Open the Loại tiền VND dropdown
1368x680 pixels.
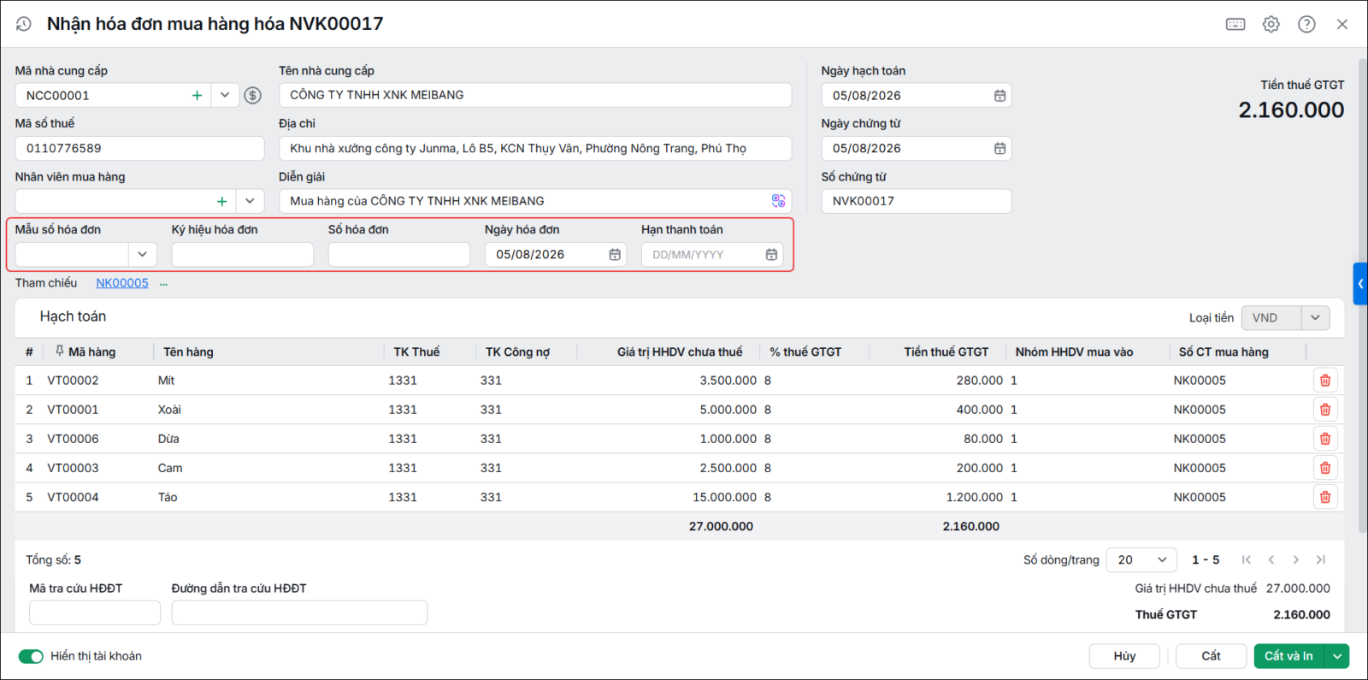point(1315,317)
